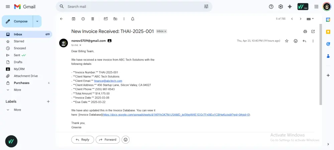Go to older email arrow
The width and height of the screenshot is (334, 150).
[x=301, y=19]
